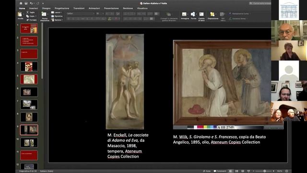Select slide 4 thumbnail
Screen dimensions: 307x173
pyautogui.click(x=29, y=66)
